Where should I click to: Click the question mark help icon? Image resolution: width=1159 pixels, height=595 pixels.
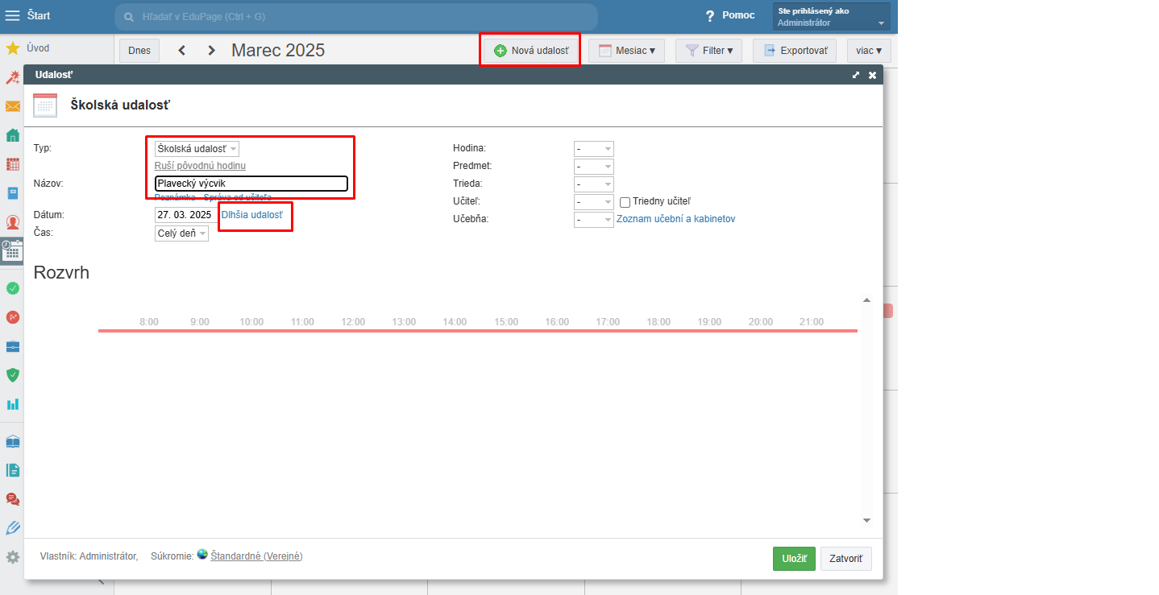710,16
